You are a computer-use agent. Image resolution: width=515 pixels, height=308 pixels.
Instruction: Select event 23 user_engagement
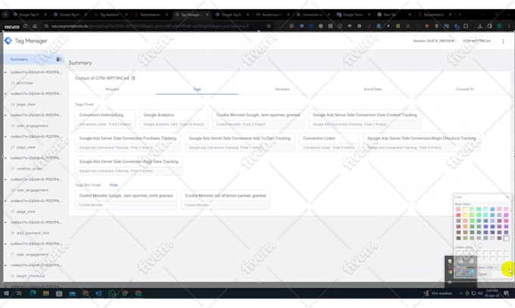pyautogui.click(x=30, y=126)
